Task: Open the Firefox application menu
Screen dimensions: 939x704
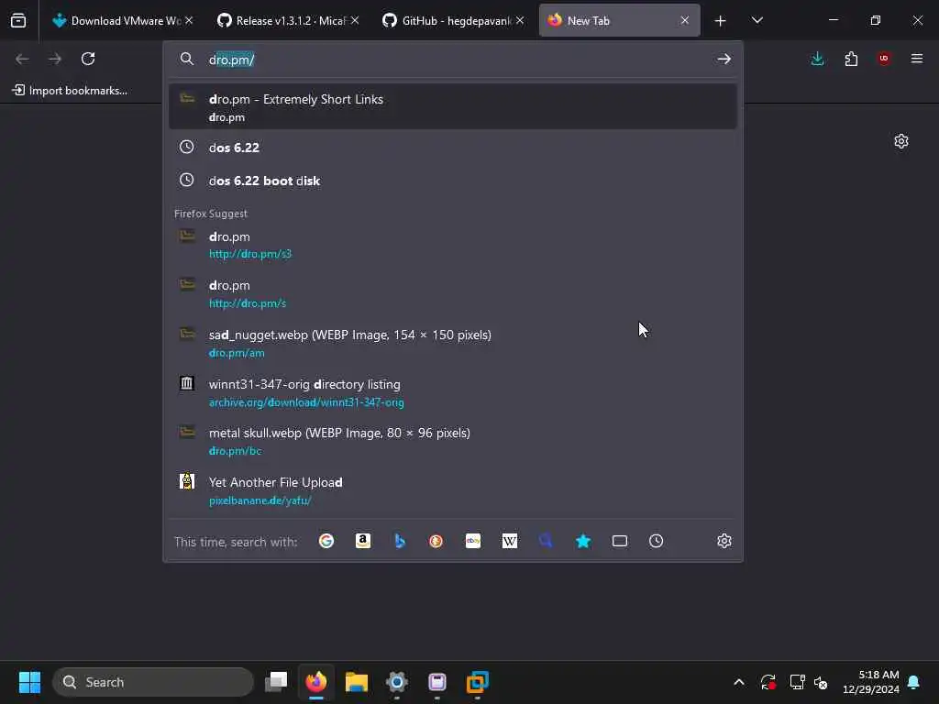Action: click(x=917, y=59)
